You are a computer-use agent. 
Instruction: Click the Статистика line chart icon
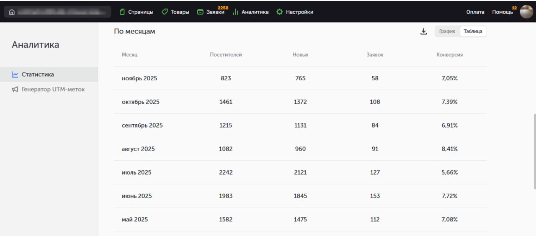click(x=15, y=74)
